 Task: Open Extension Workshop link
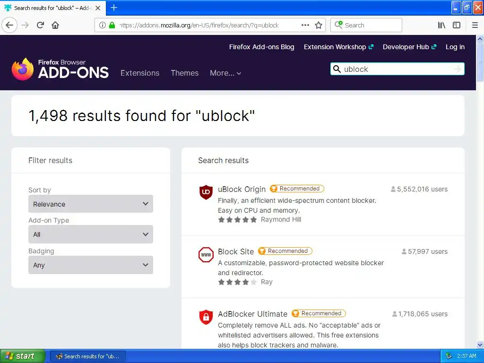click(x=338, y=47)
